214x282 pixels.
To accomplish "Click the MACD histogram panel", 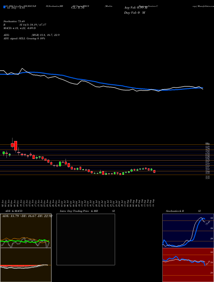I will click(26, 265).
